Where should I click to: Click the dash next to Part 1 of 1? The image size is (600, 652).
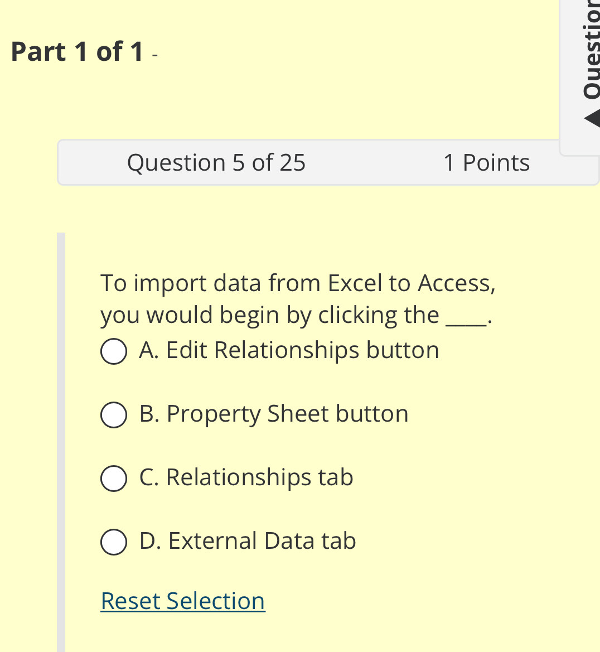[x=154, y=54]
